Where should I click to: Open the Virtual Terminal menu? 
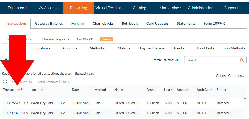pos(109,8)
